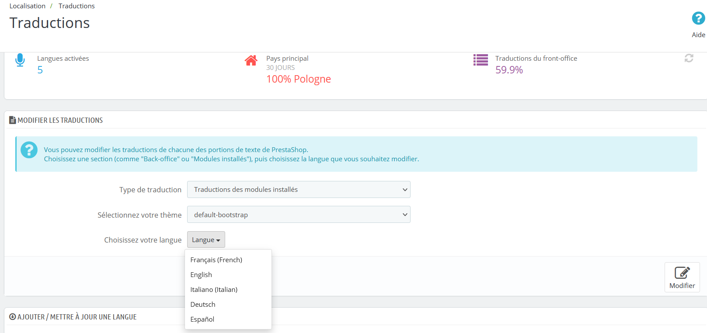Open the Sélectionnez votre thème dropdown
The height and width of the screenshot is (333, 707).
click(x=299, y=215)
